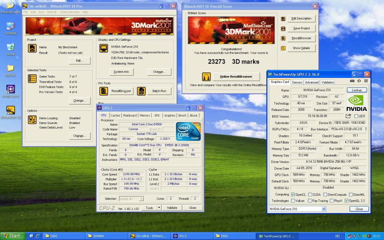Viewport: 384px width, 240px height.
Task: Switch to the Sensors tab in GPU-Z
Action: click(x=297, y=82)
